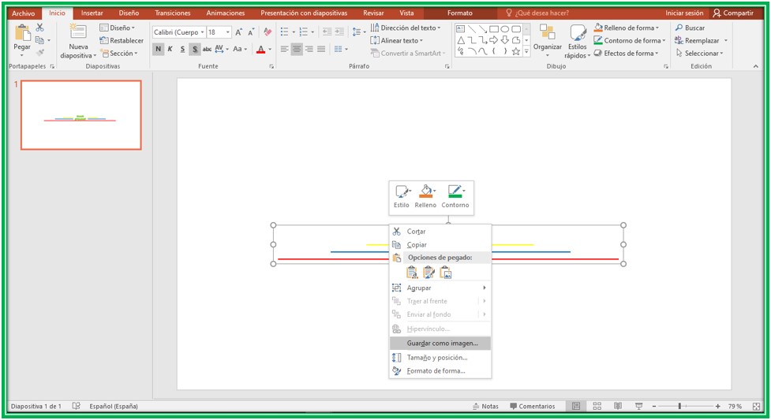Viewport: 771px width, 420px height.
Task: Choose Formato de forma in context menu
Action: pos(440,371)
